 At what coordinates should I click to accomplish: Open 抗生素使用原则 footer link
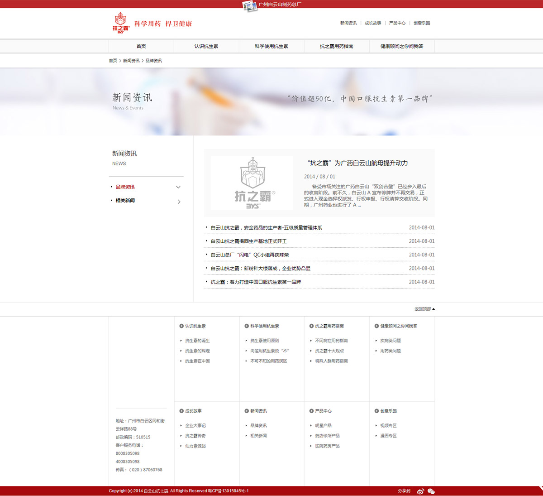coord(264,341)
